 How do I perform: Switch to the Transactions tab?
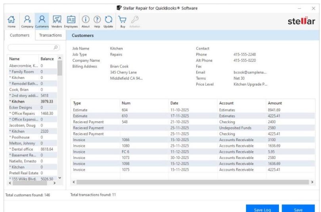50,35
